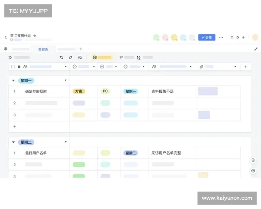Open the second column header dropdown
The width and height of the screenshot is (261, 209).
pos(94,67)
